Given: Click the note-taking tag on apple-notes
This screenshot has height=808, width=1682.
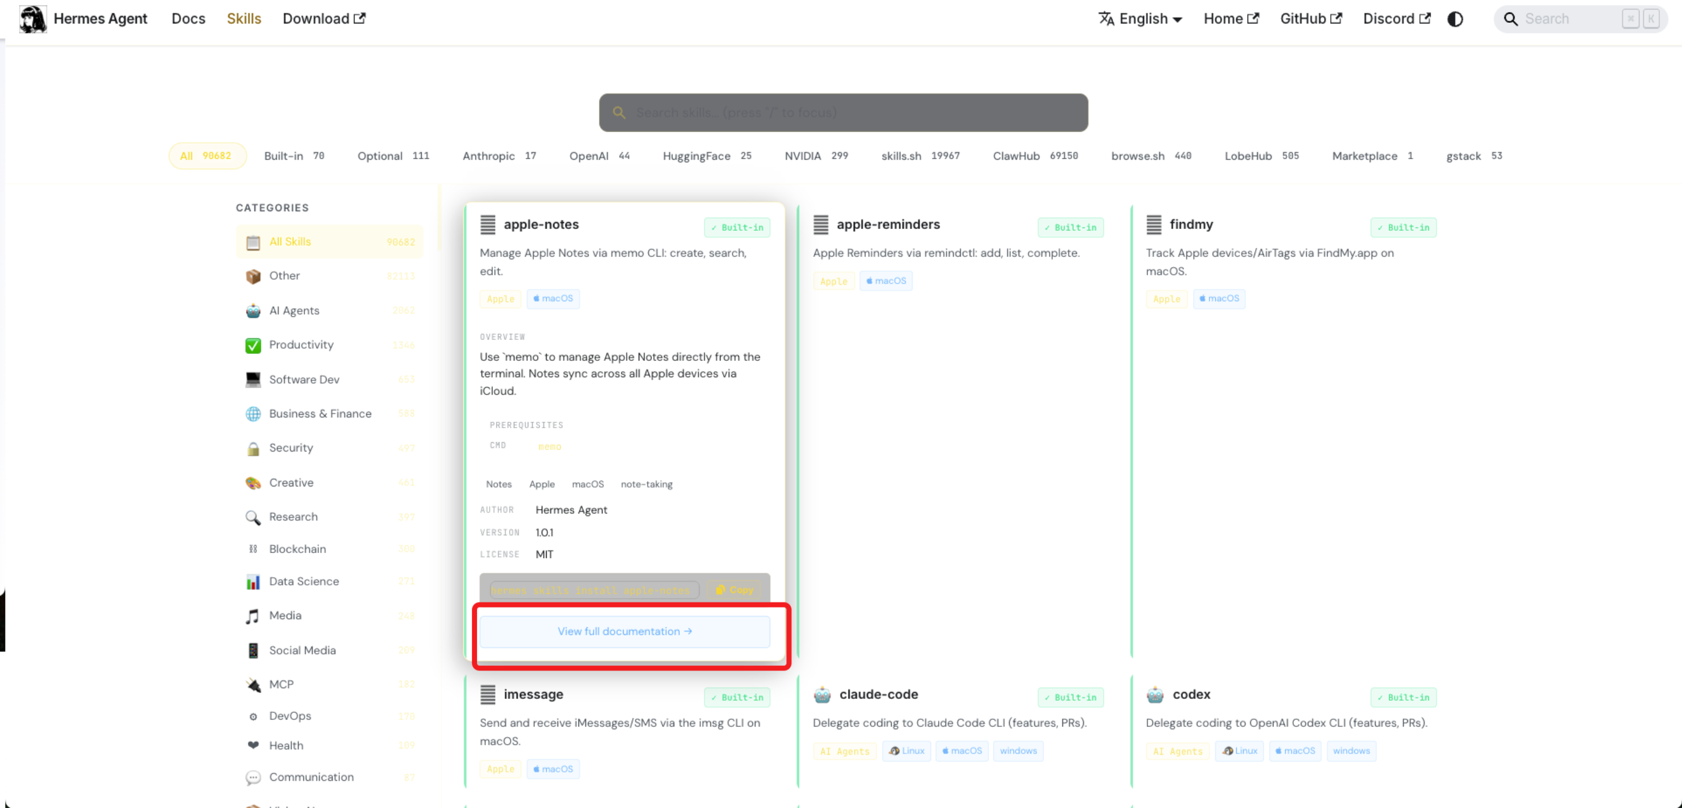Looking at the screenshot, I should coord(646,485).
